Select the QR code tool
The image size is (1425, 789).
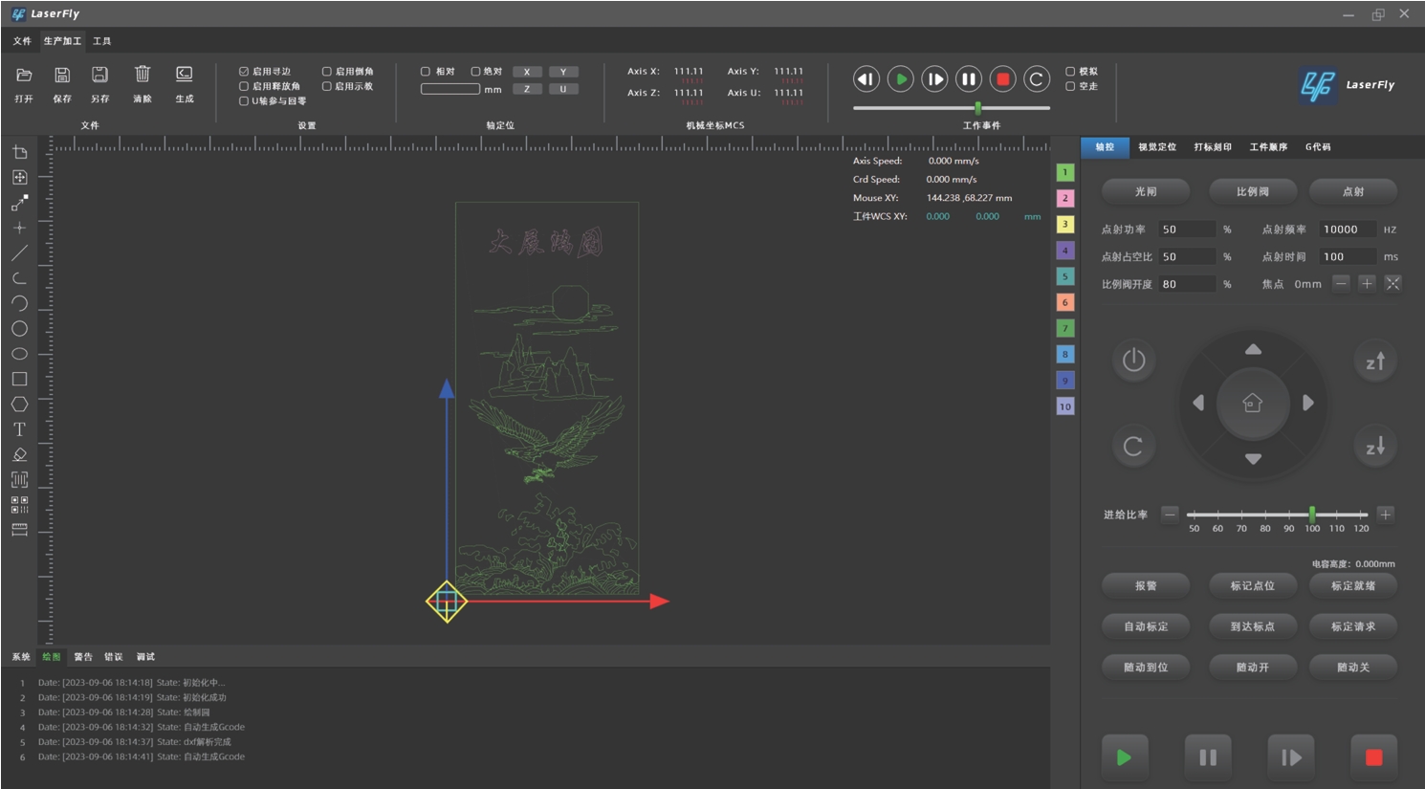point(19,504)
